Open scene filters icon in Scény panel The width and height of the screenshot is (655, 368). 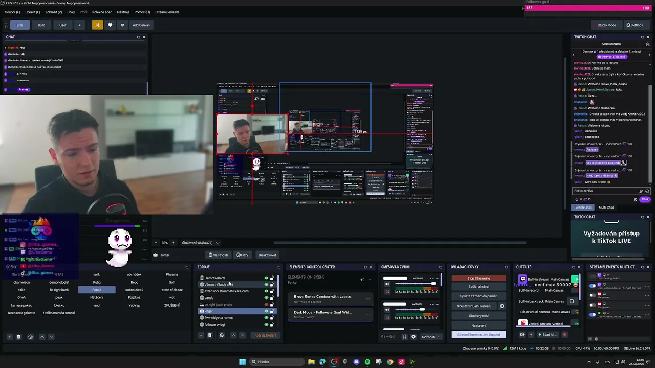(30, 337)
